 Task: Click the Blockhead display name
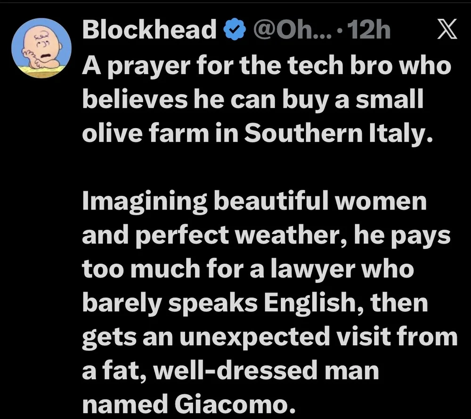pyautogui.click(x=148, y=29)
